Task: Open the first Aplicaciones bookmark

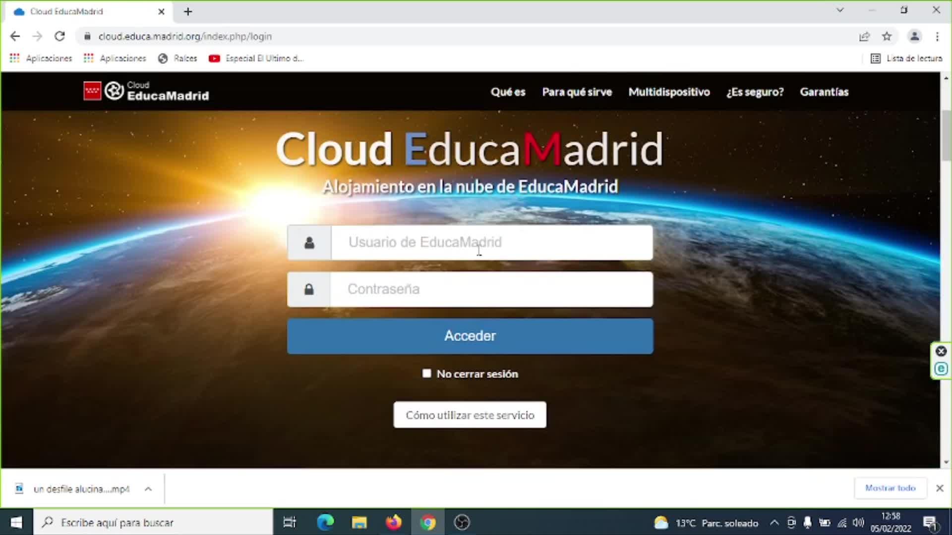Action: (41, 58)
